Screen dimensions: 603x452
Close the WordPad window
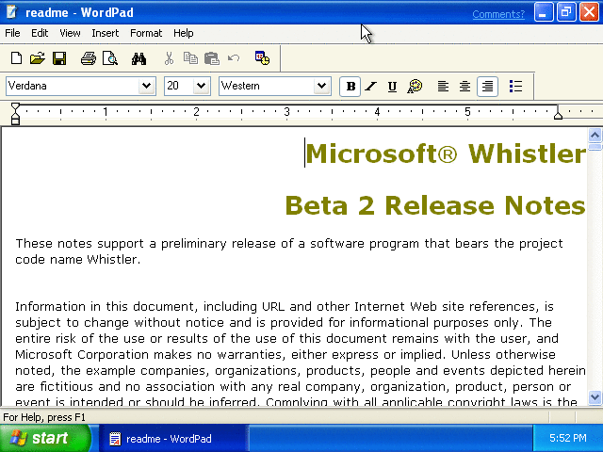point(589,12)
